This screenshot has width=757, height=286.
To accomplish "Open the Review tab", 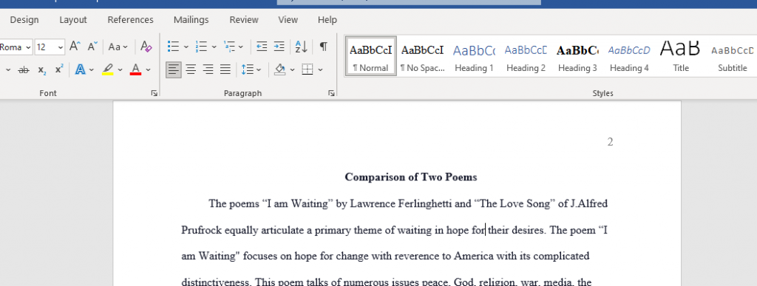I will click(x=244, y=20).
